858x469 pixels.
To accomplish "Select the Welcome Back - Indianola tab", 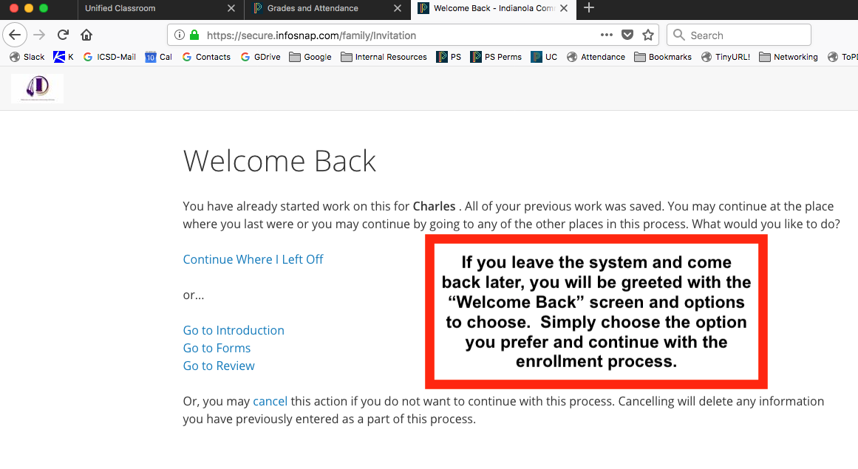I will (x=494, y=8).
